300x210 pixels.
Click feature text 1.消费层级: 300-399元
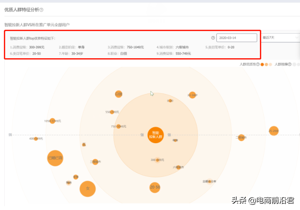point(27,47)
